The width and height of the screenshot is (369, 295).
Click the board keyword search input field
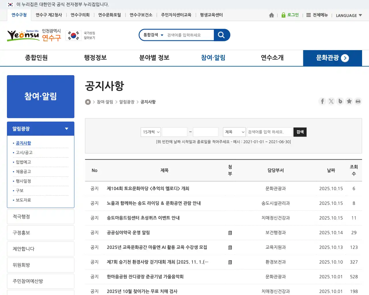[269, 132]
